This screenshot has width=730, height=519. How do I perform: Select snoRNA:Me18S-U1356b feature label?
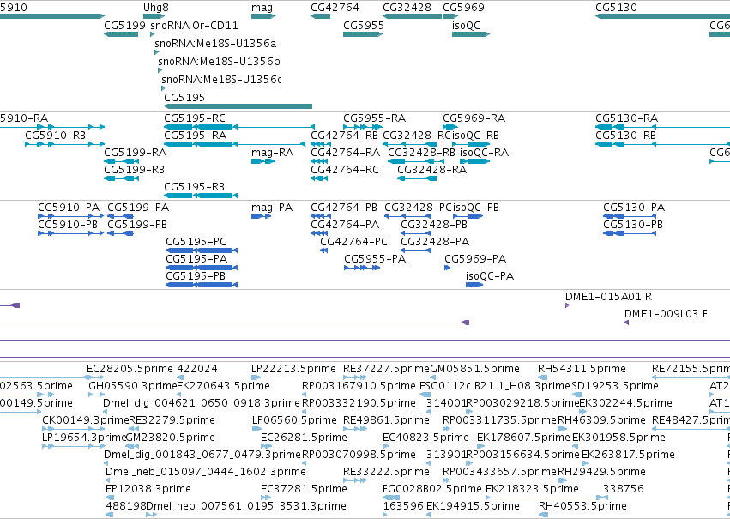[x=219, y=62]
